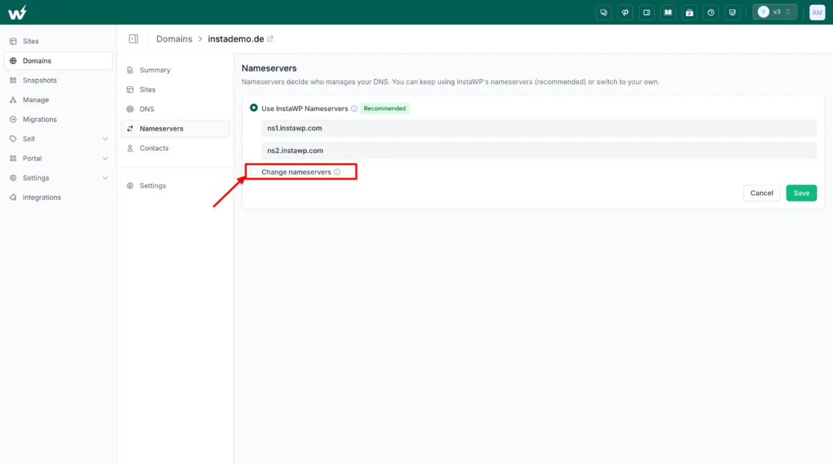Open the Summary tab of the domain
833x464 pixels.
pos(175,70)
